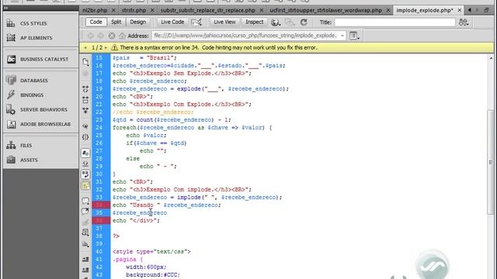Toggle Word Wrap in coding toolbar
This screenshot has height=279, width=497.
tap(85, 174)
